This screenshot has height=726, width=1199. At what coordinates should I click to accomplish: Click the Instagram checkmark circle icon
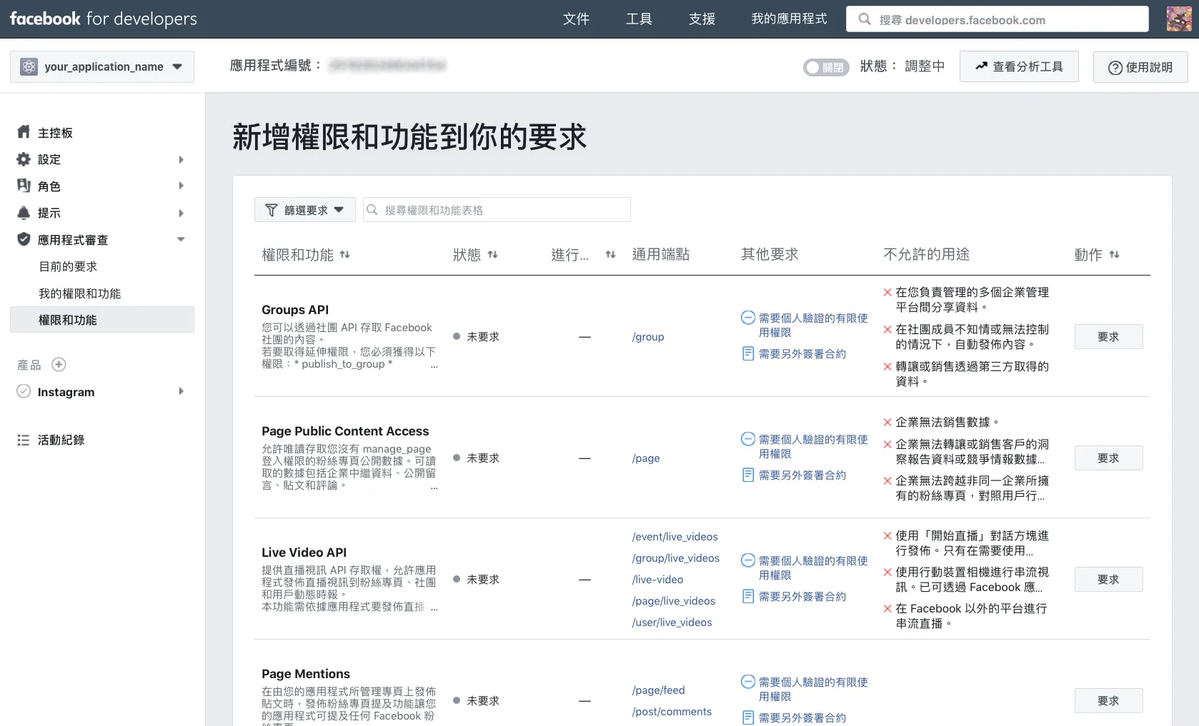[x=24, y=391]
